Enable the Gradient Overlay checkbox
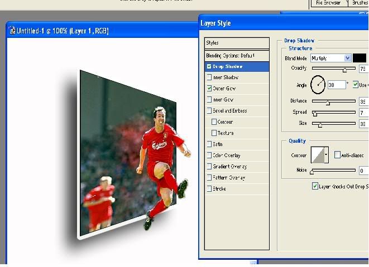 point(209,167)
